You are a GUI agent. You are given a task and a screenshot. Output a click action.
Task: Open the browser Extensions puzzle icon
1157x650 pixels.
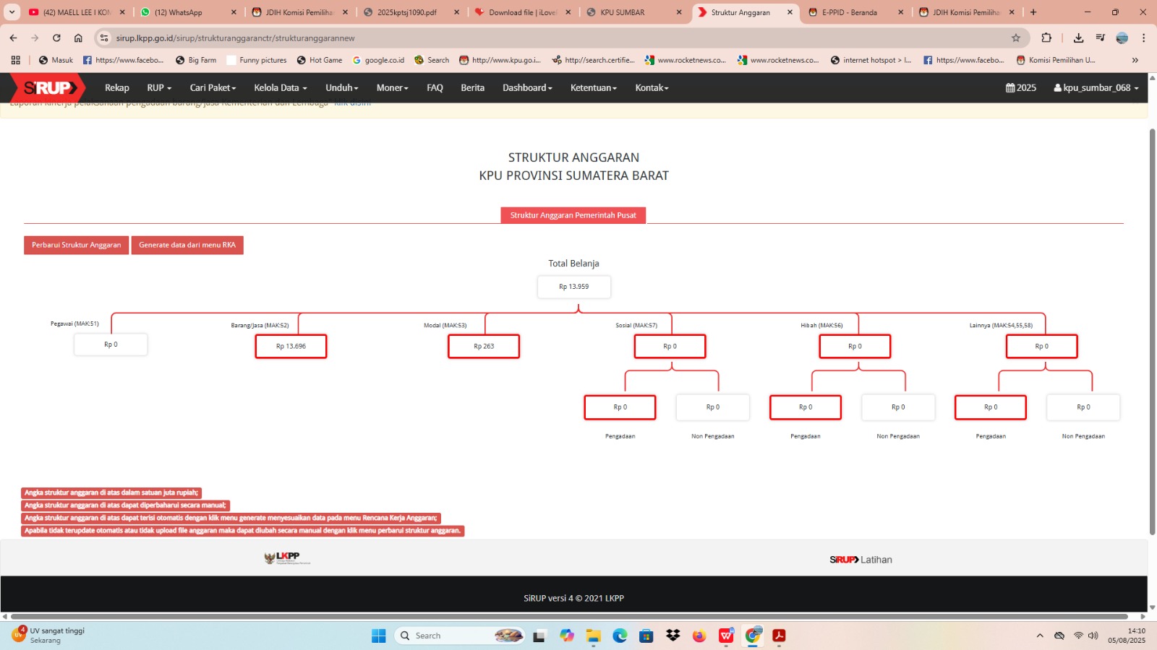coord(1046,38)
